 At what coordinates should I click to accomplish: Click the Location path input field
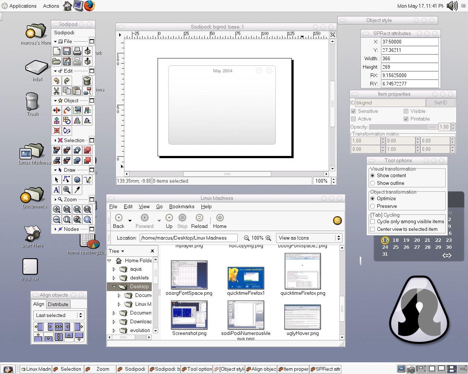pos(189,238)
